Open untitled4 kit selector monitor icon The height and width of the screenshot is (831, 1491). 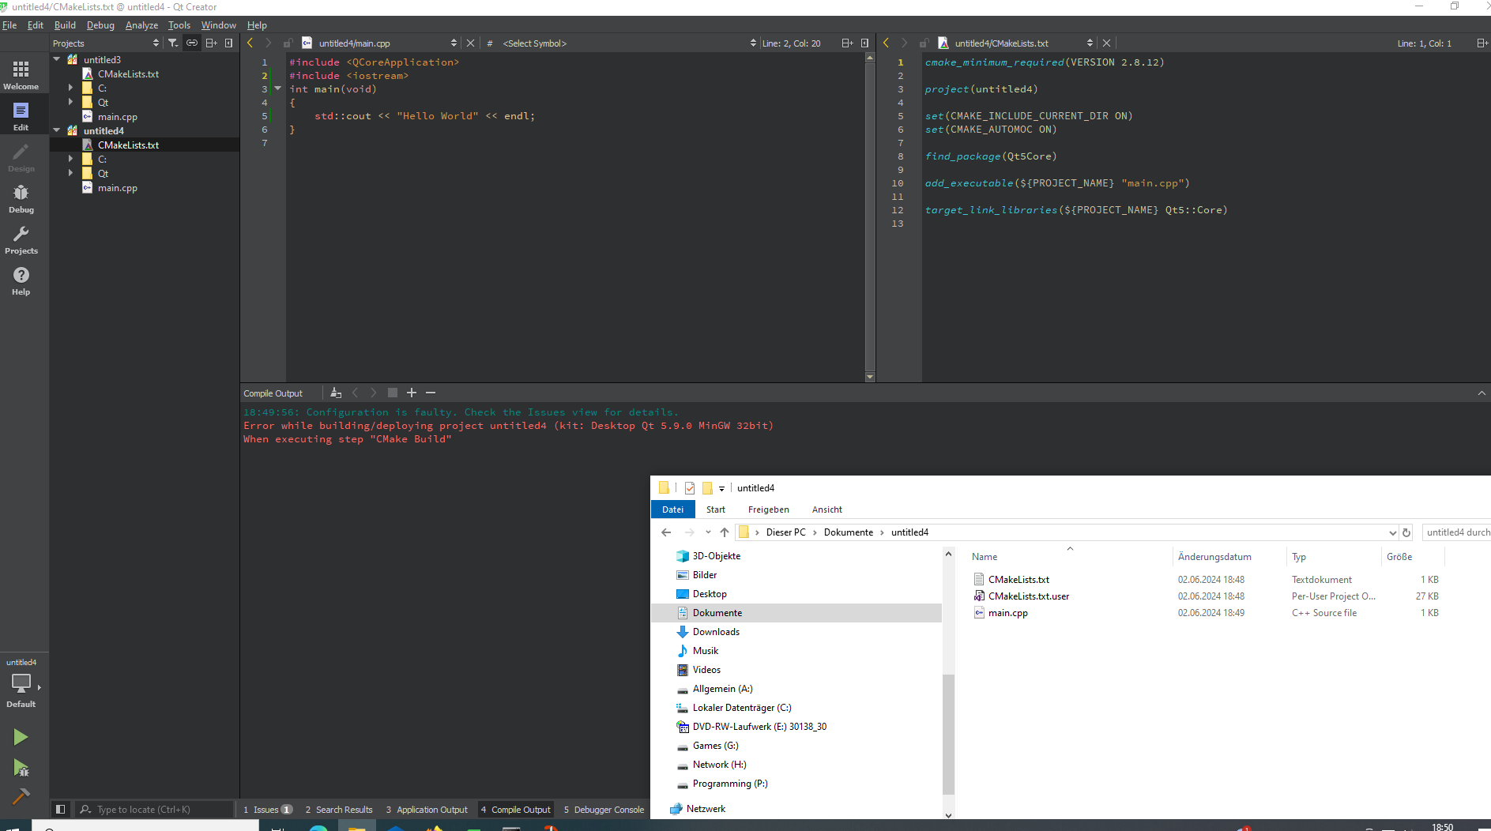(x=21, y=683)
